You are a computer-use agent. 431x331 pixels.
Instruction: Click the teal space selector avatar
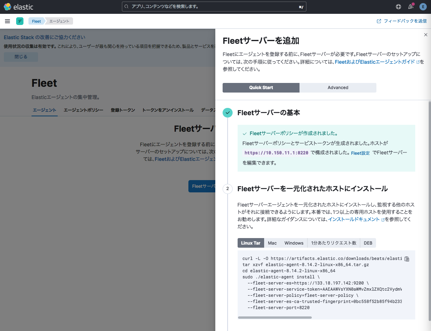20,21
